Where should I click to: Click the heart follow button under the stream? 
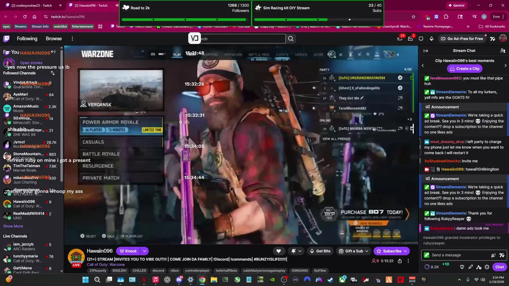coord(279,251)
